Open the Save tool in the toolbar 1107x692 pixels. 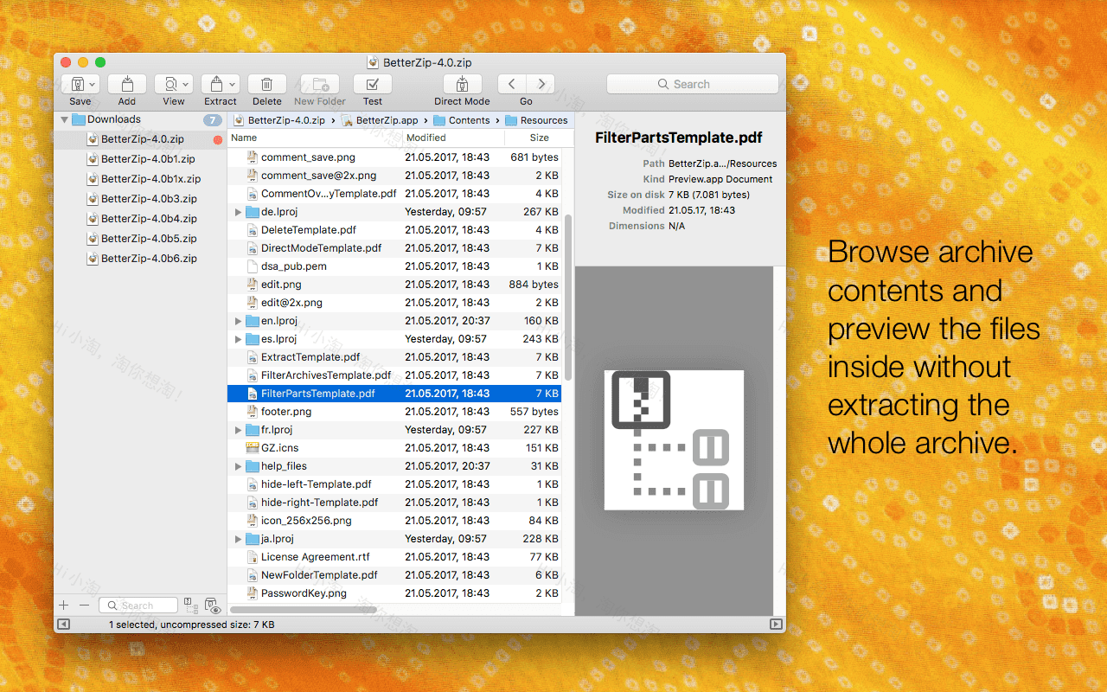[x=76, y=84]
